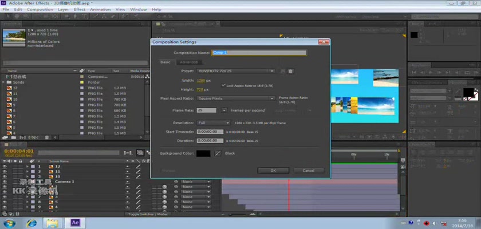481x229 pixels.
Task: Go to last frame in Preview panel
Action: click(449, 73)
